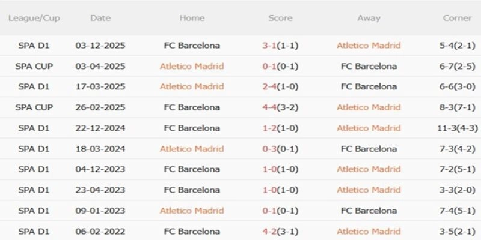481x240 pixels.
Task: Select the 23-04-2023 date cell
Action: click(100, 190)
